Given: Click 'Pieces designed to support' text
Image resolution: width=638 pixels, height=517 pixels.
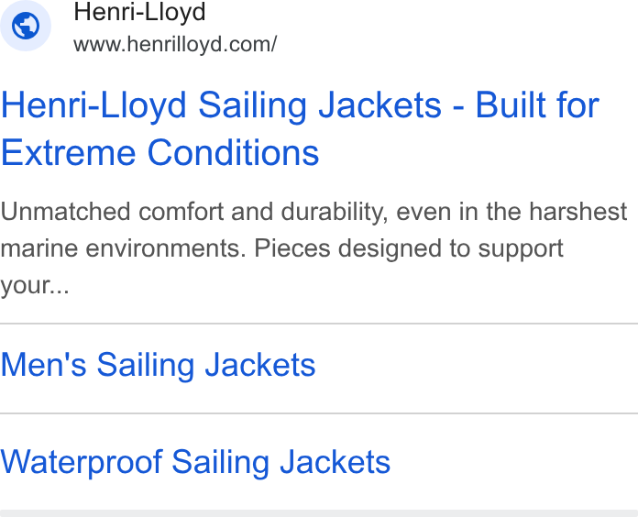Looking at the screenshot, I should (409, 248).
